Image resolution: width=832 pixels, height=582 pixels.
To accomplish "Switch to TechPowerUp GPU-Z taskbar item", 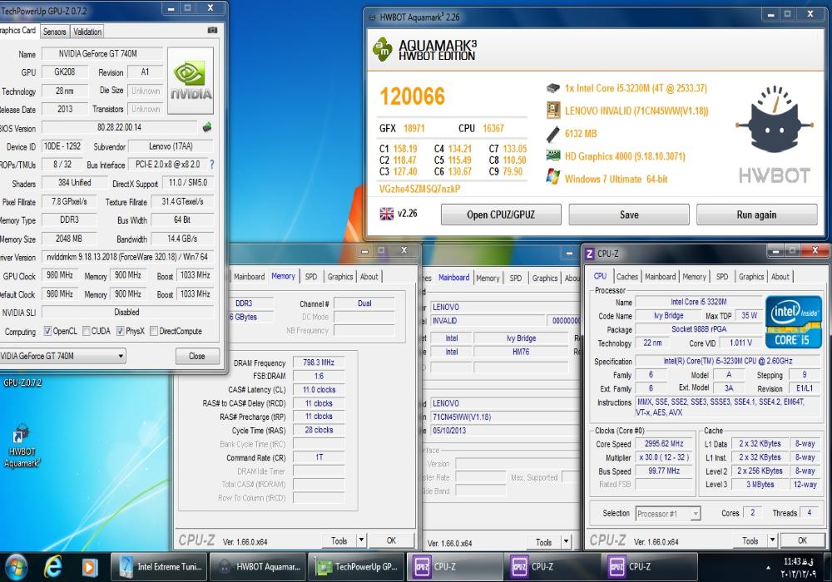I will click(357, 567).
